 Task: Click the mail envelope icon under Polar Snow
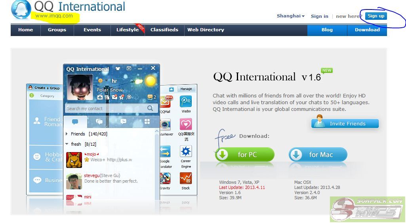(114, 97)
